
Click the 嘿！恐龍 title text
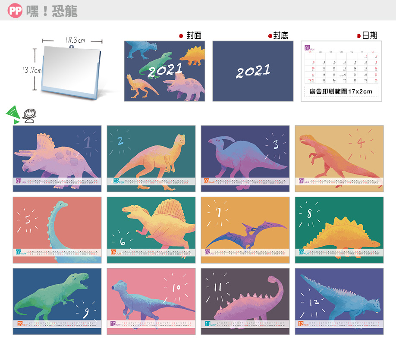(52, 11)
